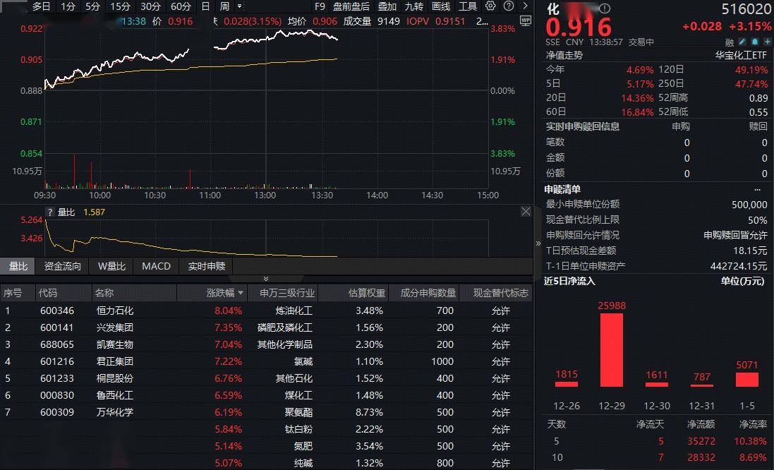Select 多日 multi-day chart period
774x470 pixels.
click(42, 6)
